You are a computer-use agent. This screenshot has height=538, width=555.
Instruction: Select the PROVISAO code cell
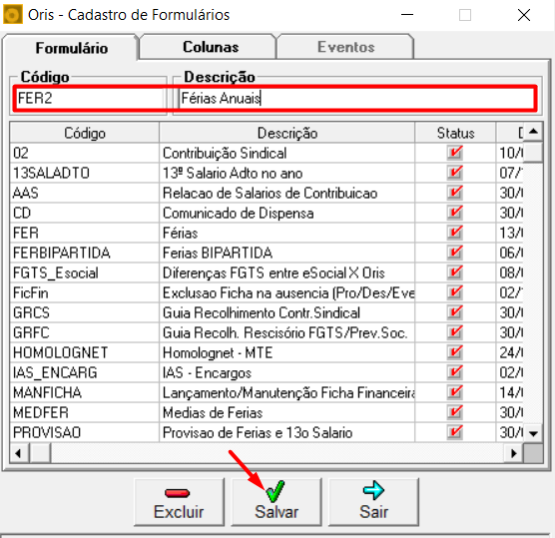point(85,432)
